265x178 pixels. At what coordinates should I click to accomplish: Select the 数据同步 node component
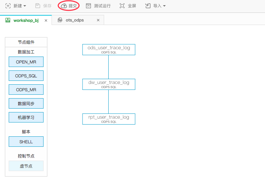tap(26, 103)
